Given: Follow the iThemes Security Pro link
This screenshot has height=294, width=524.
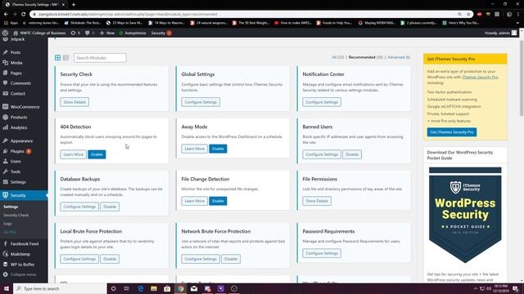Looking at the screenshot, I should tap(480, 77).
